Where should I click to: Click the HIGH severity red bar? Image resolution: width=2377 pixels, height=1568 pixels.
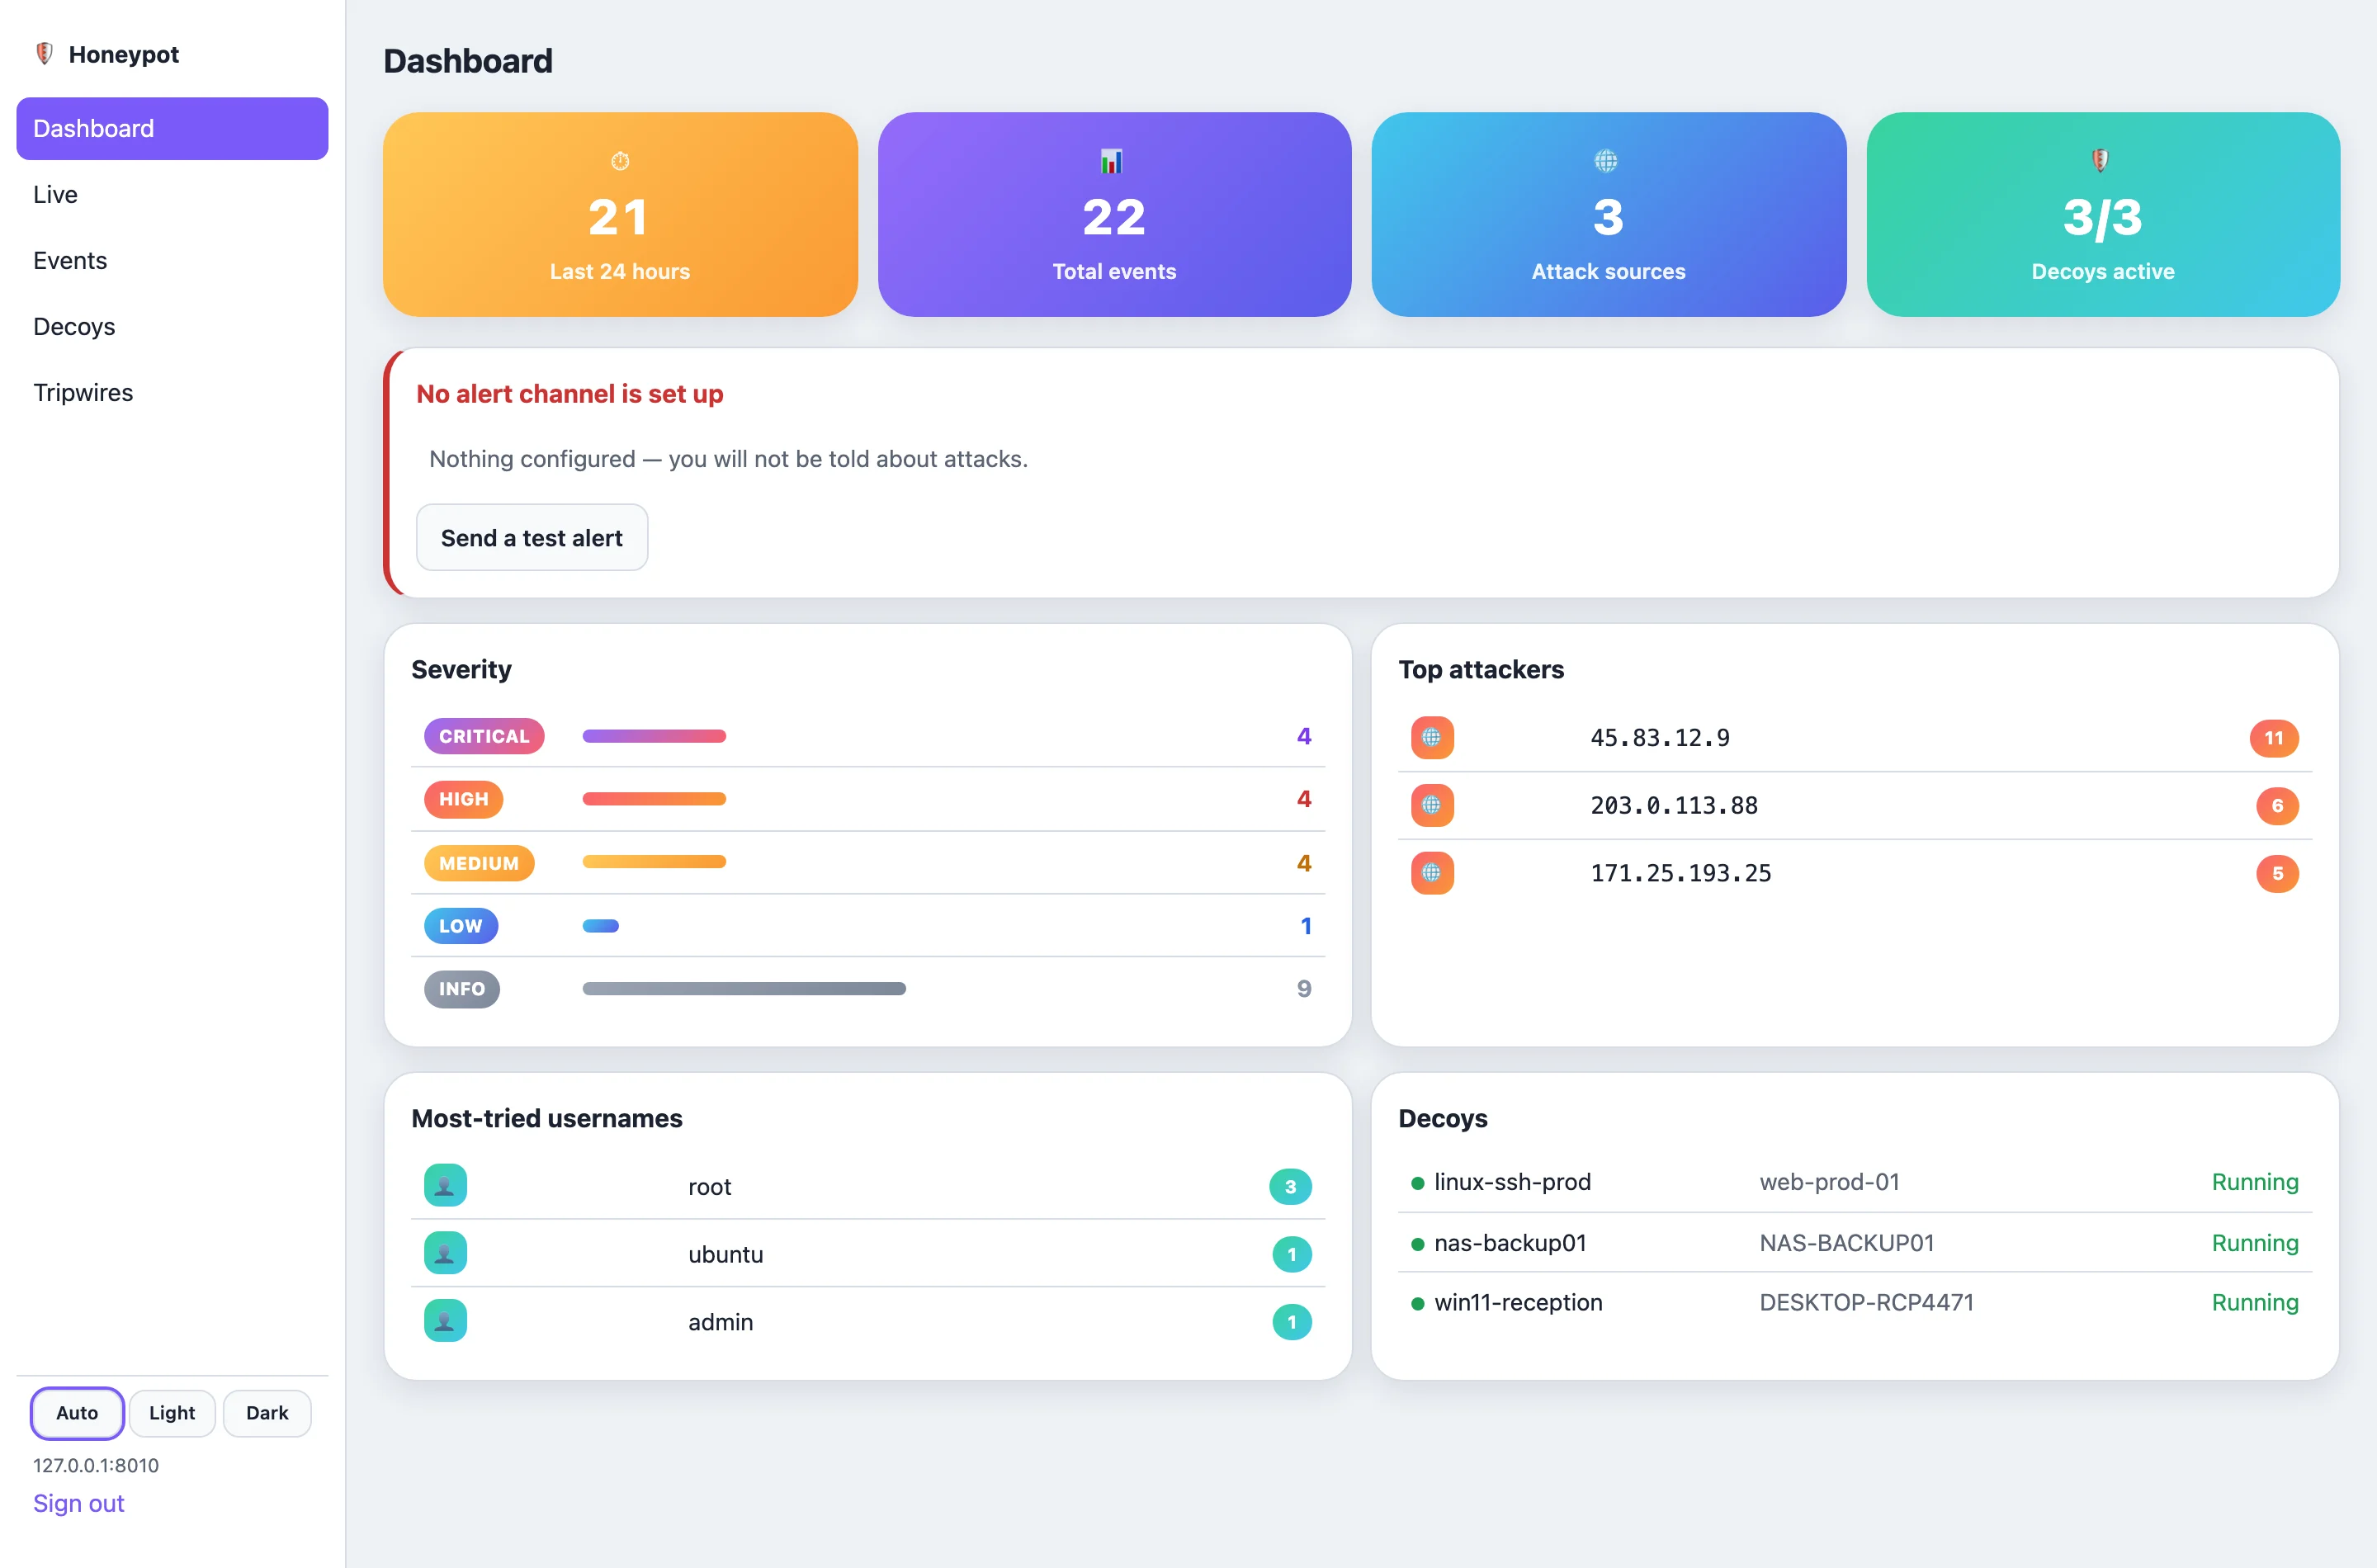(x=654, y=799)
